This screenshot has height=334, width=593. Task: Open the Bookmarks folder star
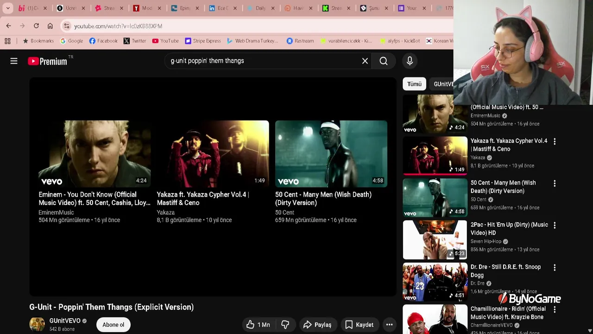38,41
